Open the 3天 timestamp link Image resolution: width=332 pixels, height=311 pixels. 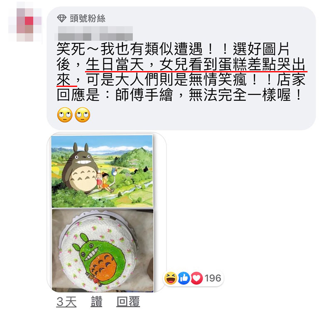[x=66, y=301]
